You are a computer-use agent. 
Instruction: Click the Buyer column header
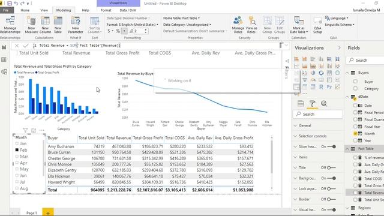53,138
